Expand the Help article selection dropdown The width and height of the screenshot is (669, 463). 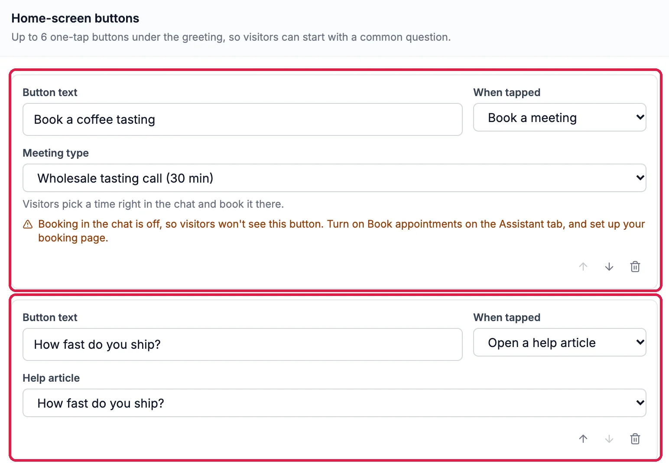(334, 403)
